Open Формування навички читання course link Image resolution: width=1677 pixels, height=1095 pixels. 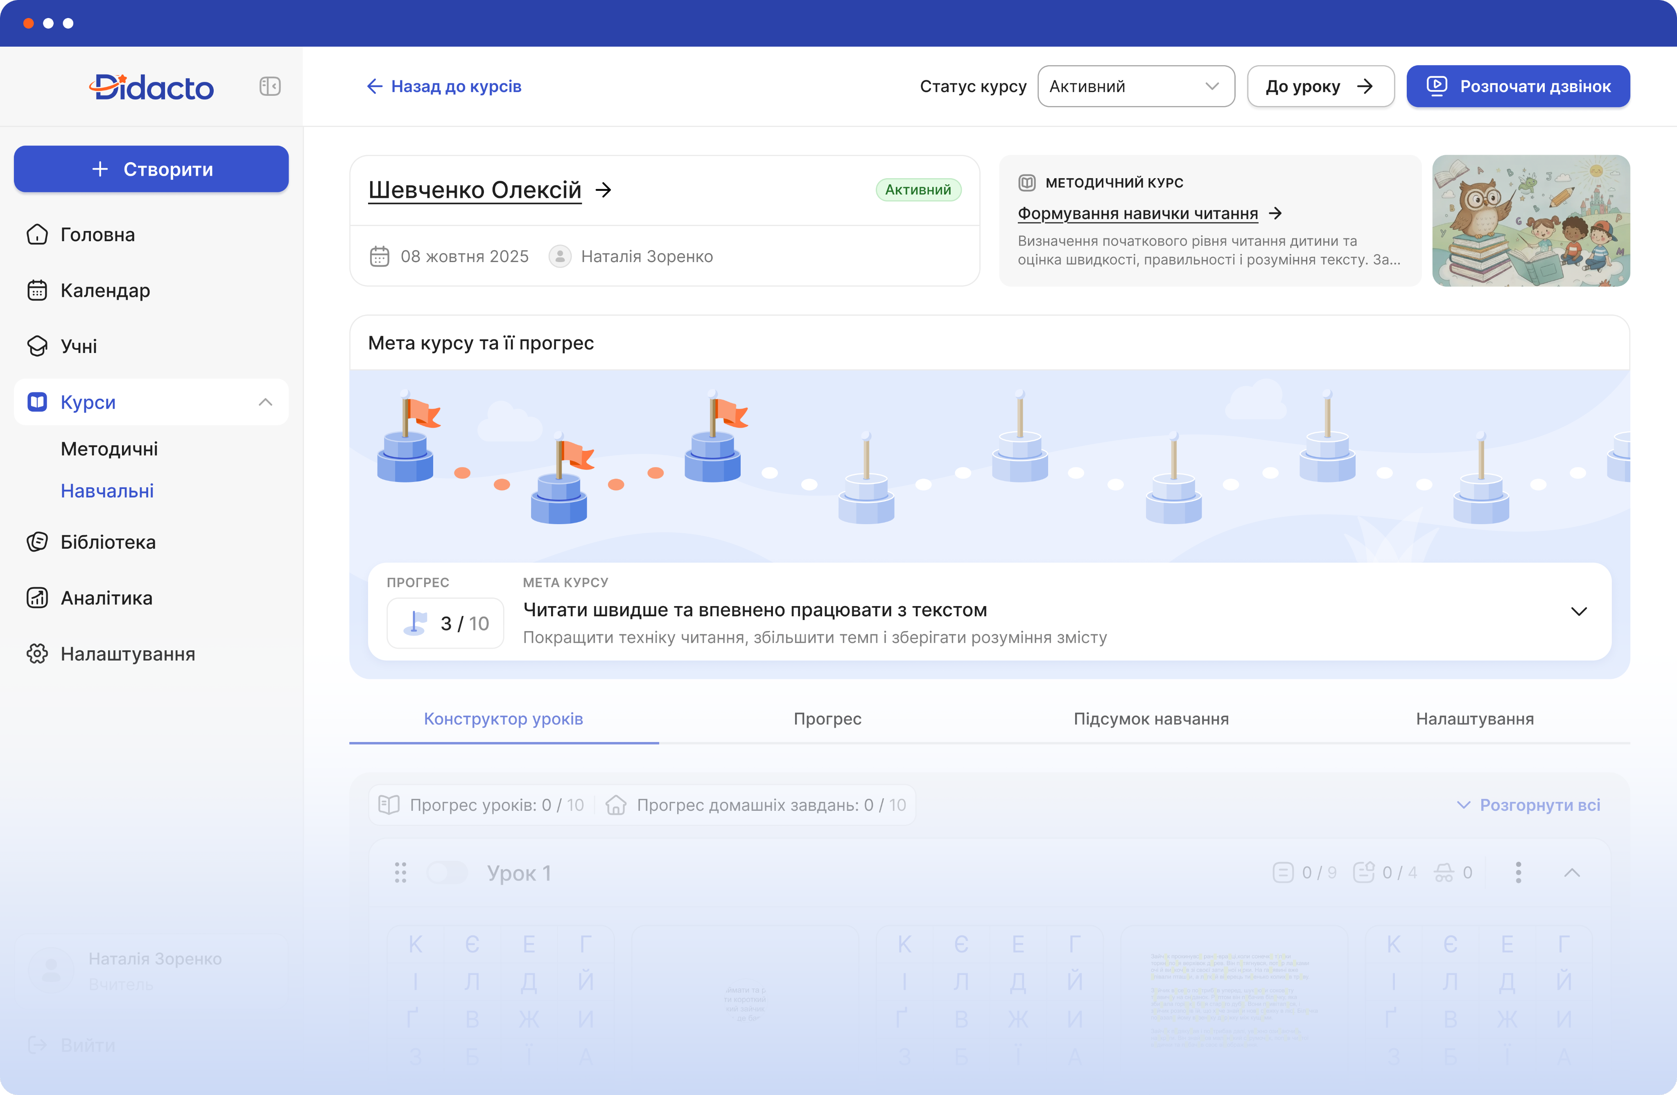tap(1138, 213)
